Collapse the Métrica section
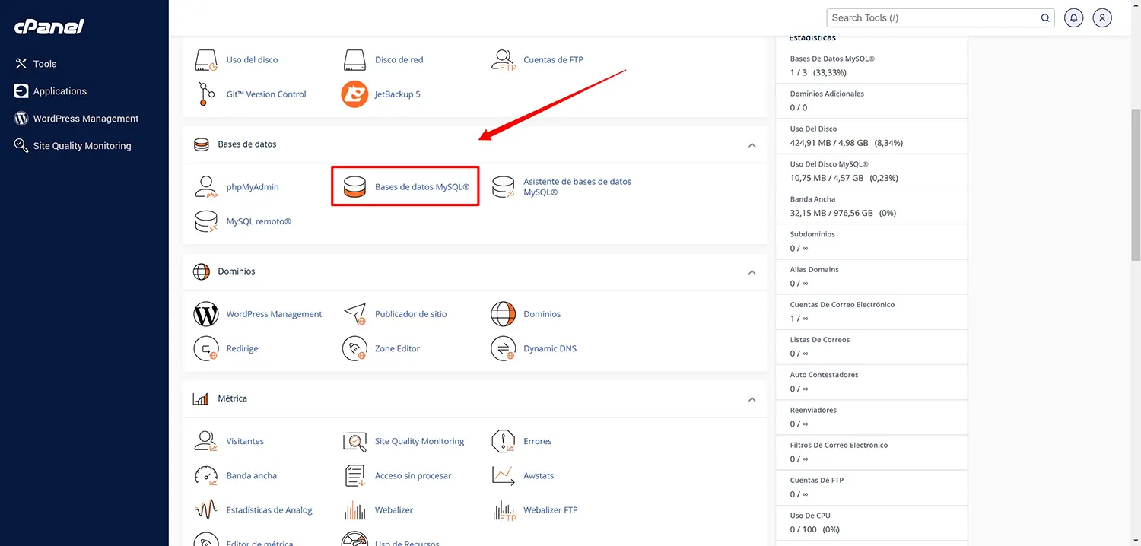Viewport: 1141px width, 546px height. [752, 399]
